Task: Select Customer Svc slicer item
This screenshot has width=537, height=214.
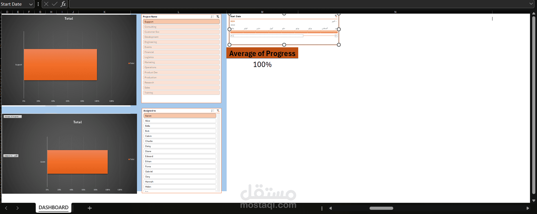Action: pyautogui.click(x=181, y=32)
